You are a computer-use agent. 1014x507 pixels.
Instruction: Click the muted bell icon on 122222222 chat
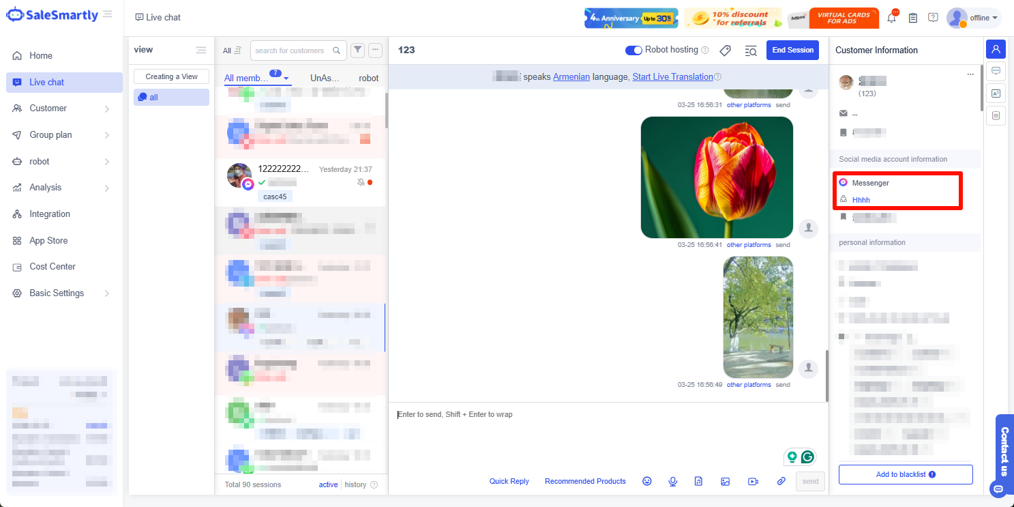pyautogui.click(x=361, y=183)
